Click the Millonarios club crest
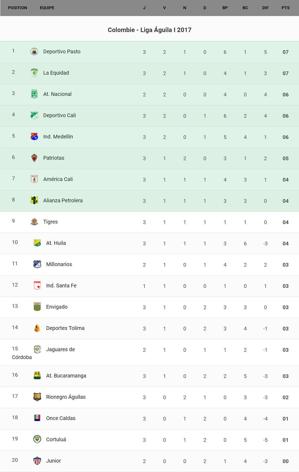Viewport: 299px width, 472px height. 37,264
